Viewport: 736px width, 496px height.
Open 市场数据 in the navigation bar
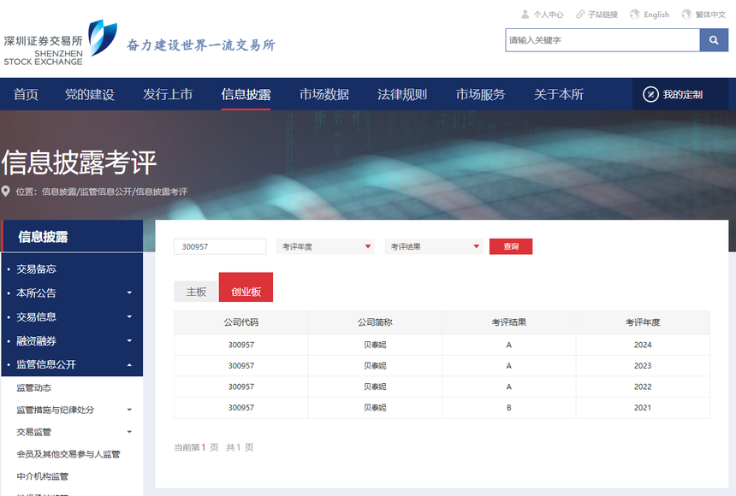point(324,94)
